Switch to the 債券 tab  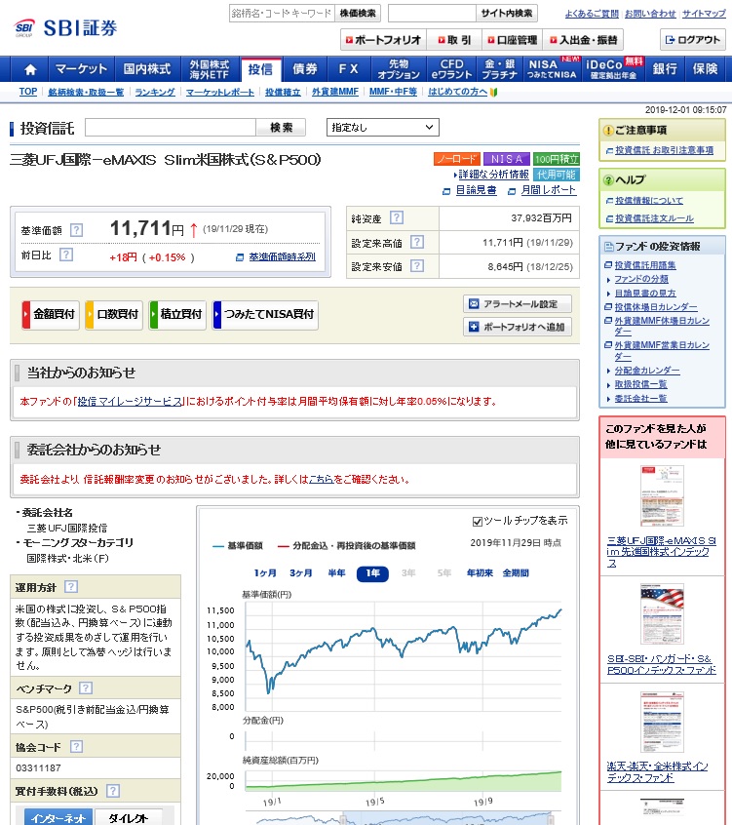pyautogui.click(x=305, y=69)
